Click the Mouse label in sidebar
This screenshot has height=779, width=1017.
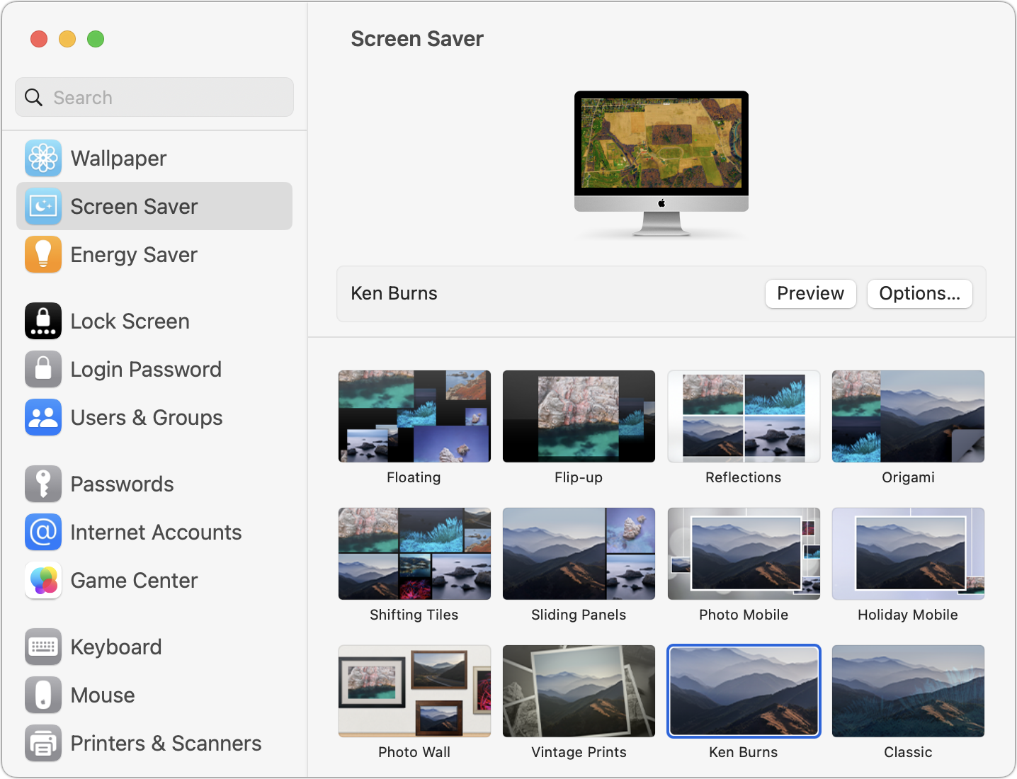tap(103, 695)
